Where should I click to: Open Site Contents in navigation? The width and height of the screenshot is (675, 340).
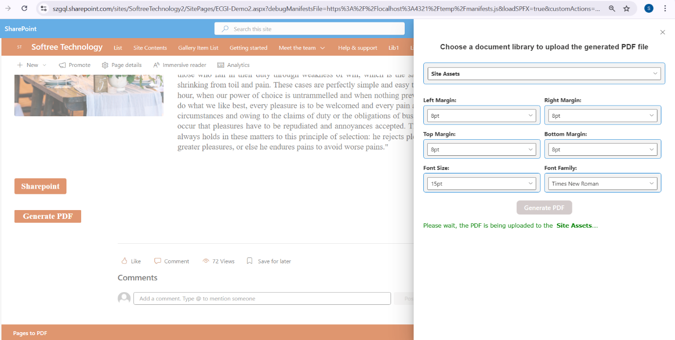point(150,48)
